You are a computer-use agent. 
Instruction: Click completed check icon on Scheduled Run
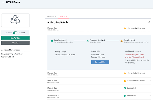(x=125, y=96)
